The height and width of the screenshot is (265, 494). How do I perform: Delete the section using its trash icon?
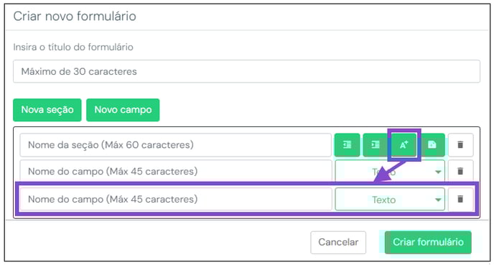tap(460, 145)
